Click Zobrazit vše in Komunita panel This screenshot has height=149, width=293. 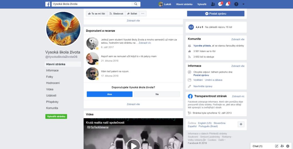pyautogui.click(x=238, y=39)
